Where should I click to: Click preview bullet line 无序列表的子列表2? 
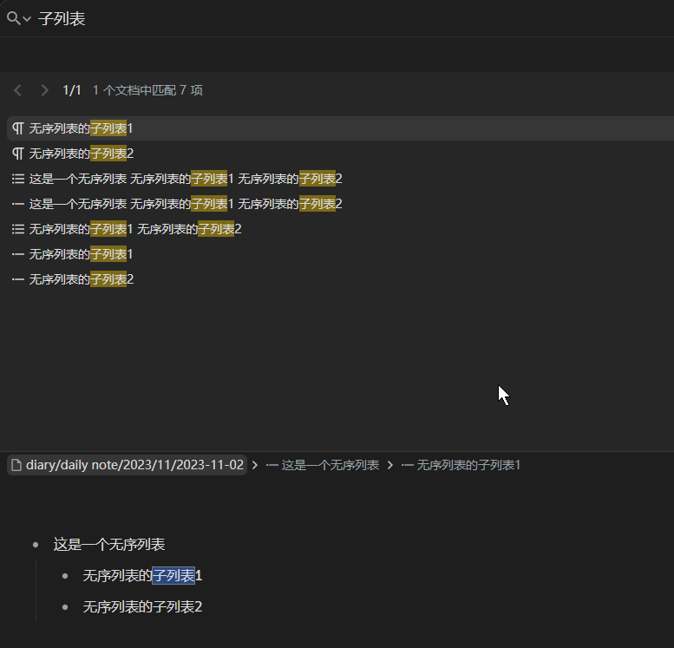(142, 606)
